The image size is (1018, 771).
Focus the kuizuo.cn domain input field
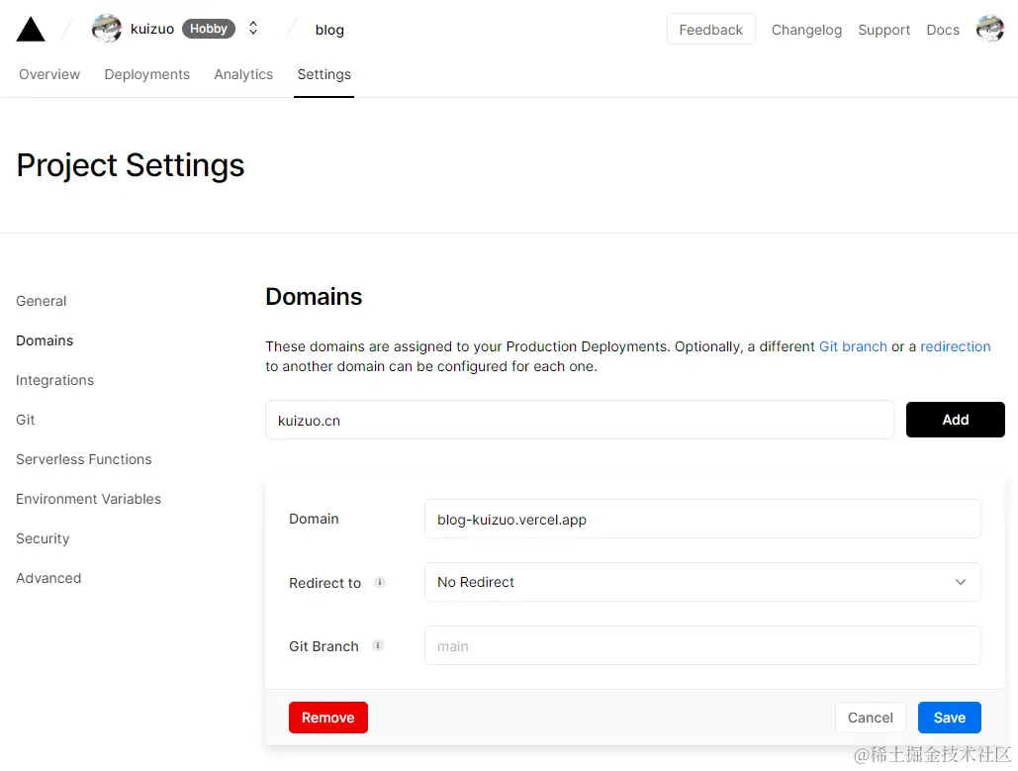[x=579, y=420]
